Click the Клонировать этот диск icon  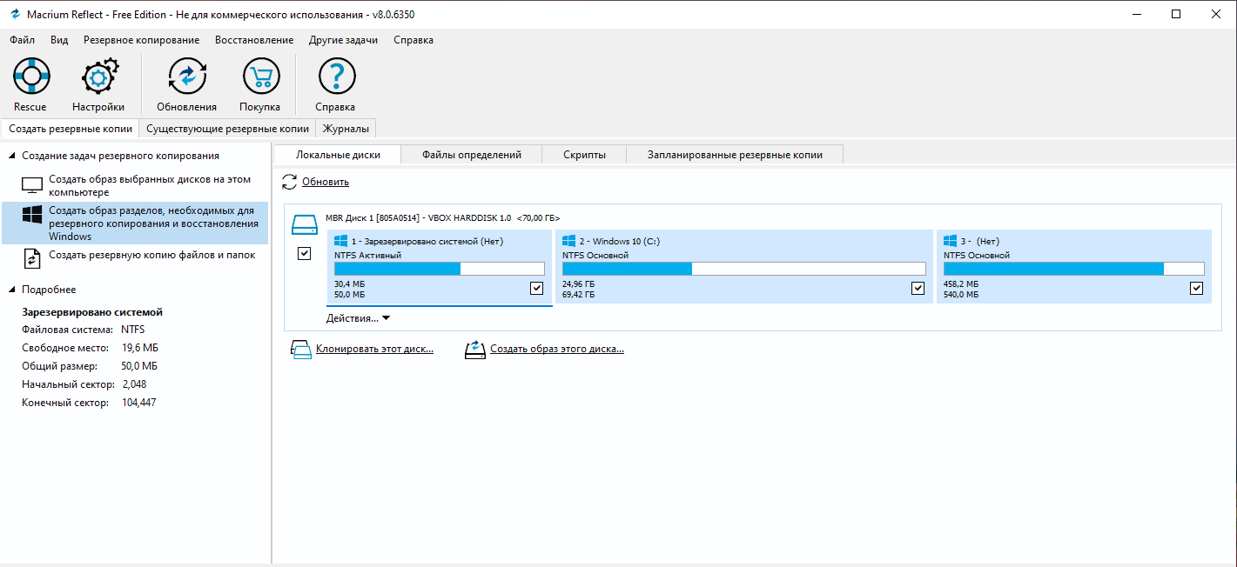pos(300,350)
